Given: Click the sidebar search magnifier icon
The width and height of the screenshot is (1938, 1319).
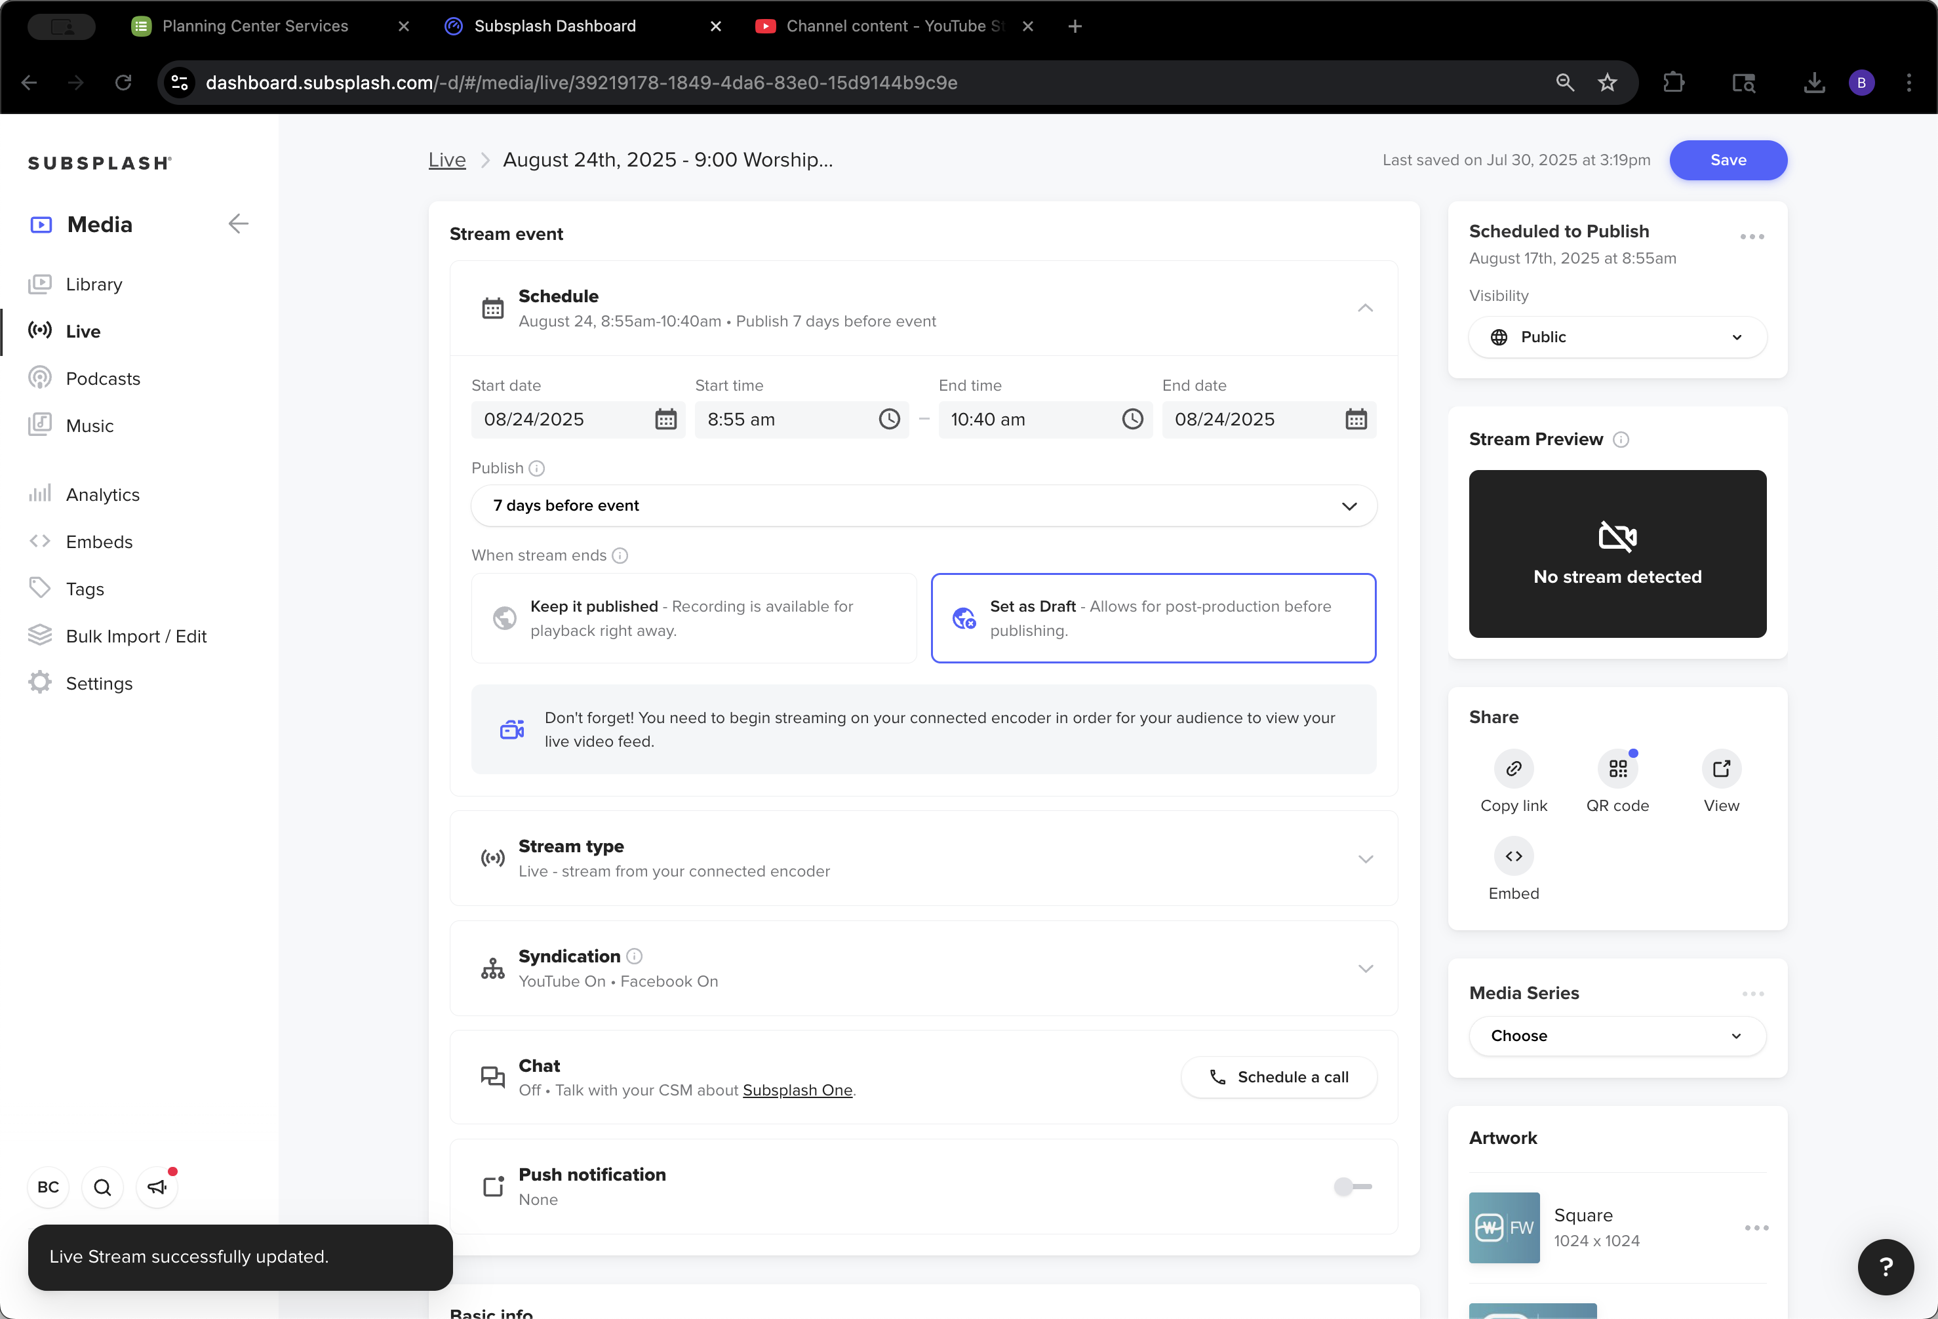Looking at the screenshot, I should (x=102, y=1187).
